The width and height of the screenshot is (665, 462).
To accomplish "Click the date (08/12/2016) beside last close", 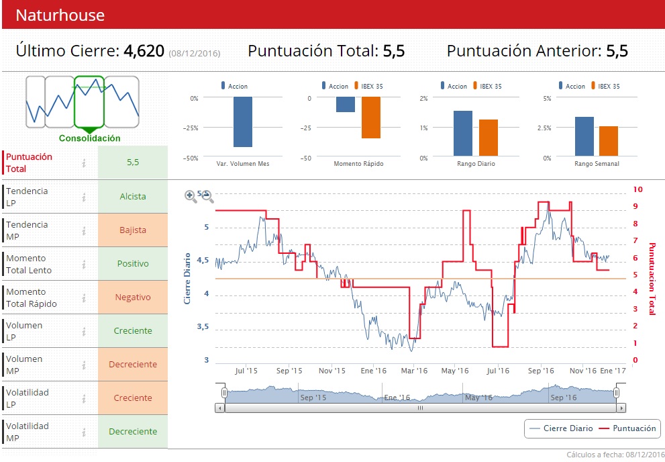I will pos(195,54).
